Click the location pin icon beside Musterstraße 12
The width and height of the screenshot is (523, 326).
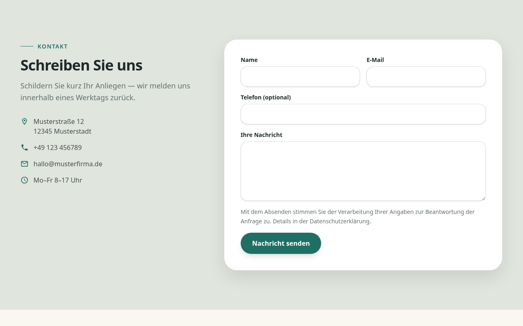25,121
